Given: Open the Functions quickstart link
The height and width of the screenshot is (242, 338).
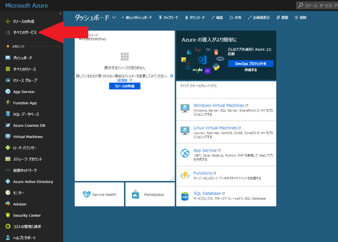Looking at the screenshot, I should click(203, 173).
